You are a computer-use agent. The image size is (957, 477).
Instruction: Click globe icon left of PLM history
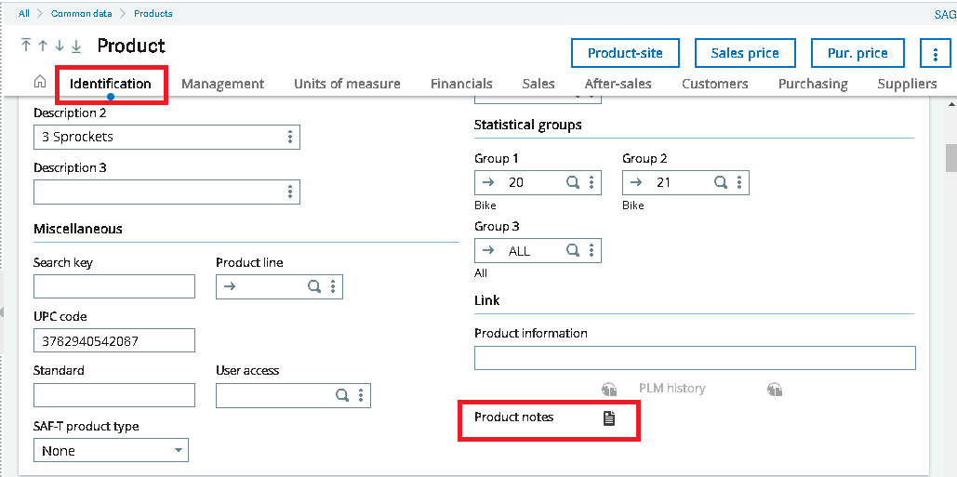click(608, 390)
